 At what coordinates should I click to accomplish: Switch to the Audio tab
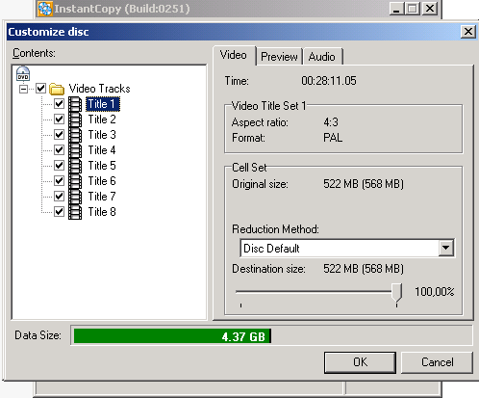[322, 57]
